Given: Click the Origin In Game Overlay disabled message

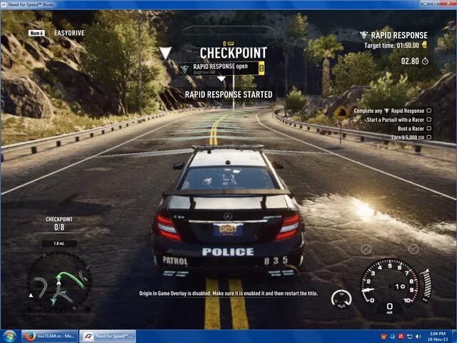Looking at the screenshot, I should pyautogui.click(x=228, y=294).
